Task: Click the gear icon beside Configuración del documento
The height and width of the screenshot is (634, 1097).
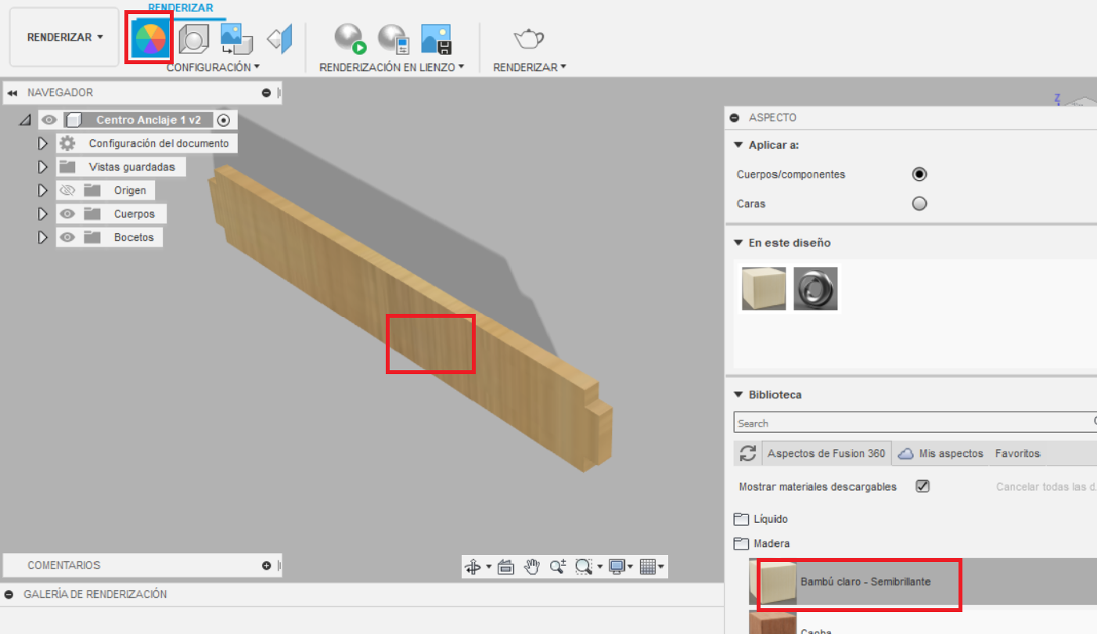Action: [x=67, y=143]
